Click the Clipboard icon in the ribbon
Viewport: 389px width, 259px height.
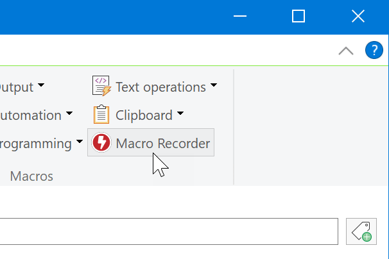[x=101, y=115]
